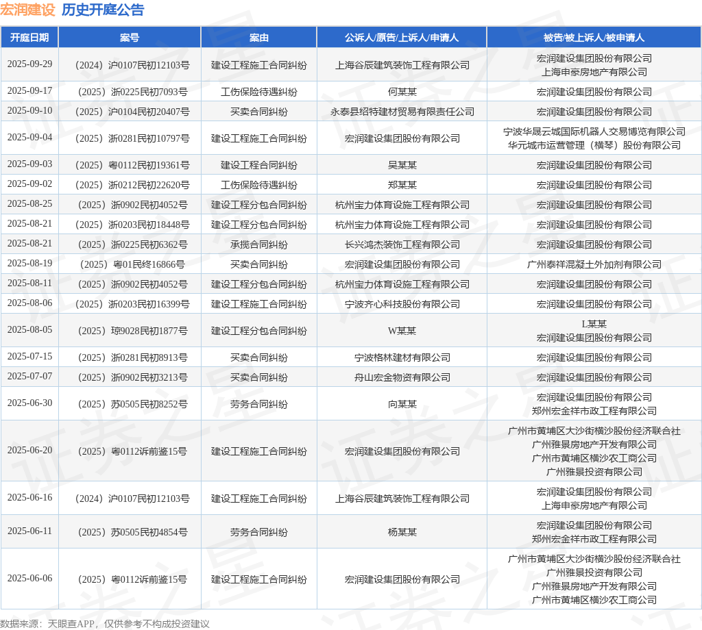Click date cell 2025-08-25
The image size is (702, 630).
pos(29,204)
